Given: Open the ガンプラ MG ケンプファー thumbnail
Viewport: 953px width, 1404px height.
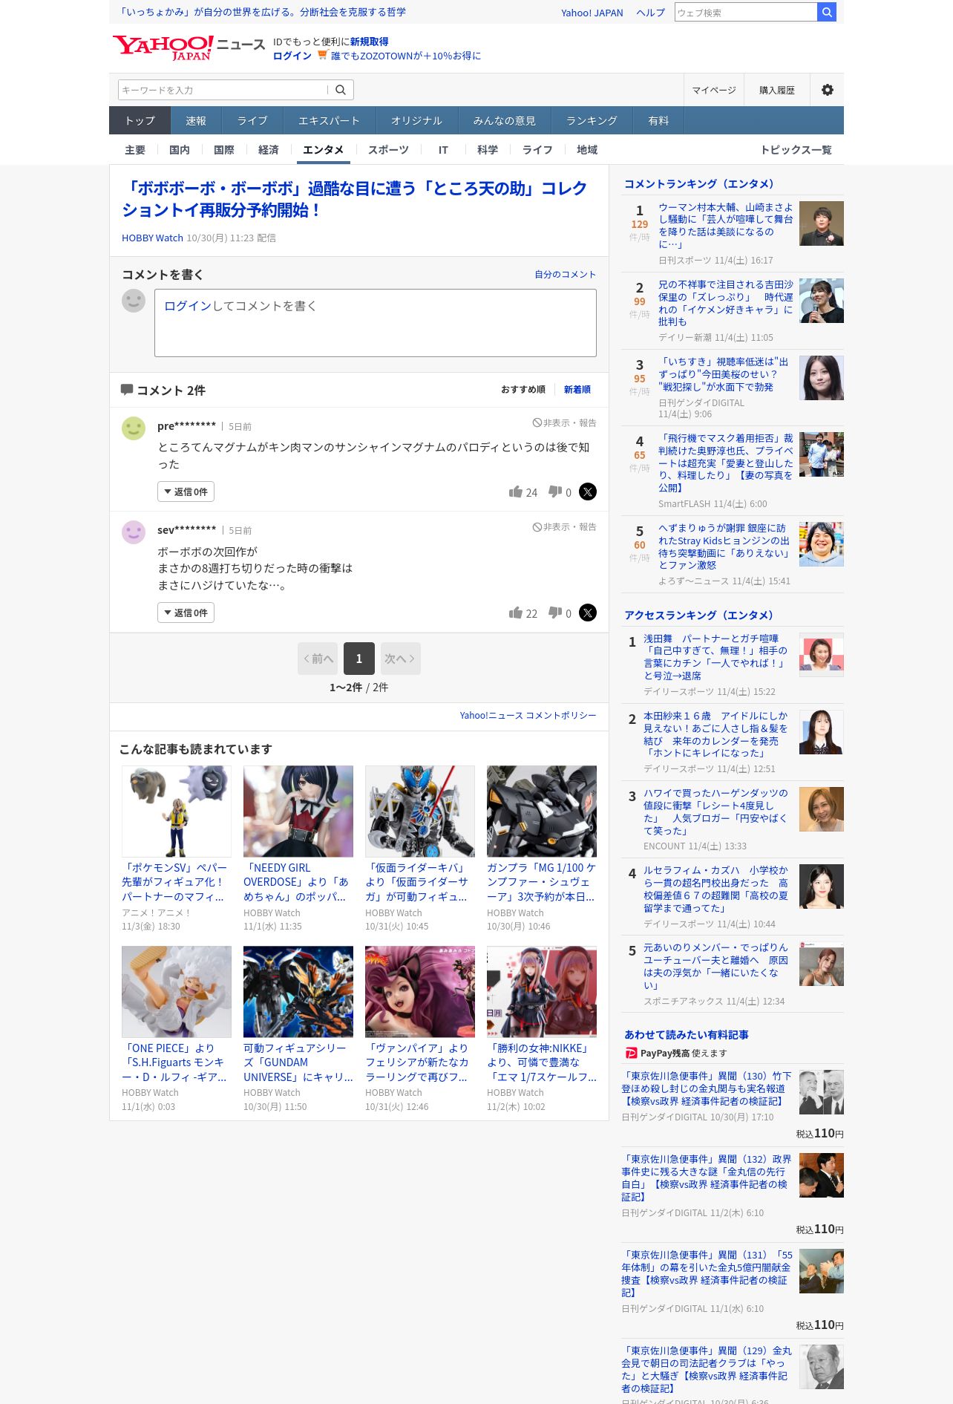Looking at the screenshot, I should click(x=542, y=812).
